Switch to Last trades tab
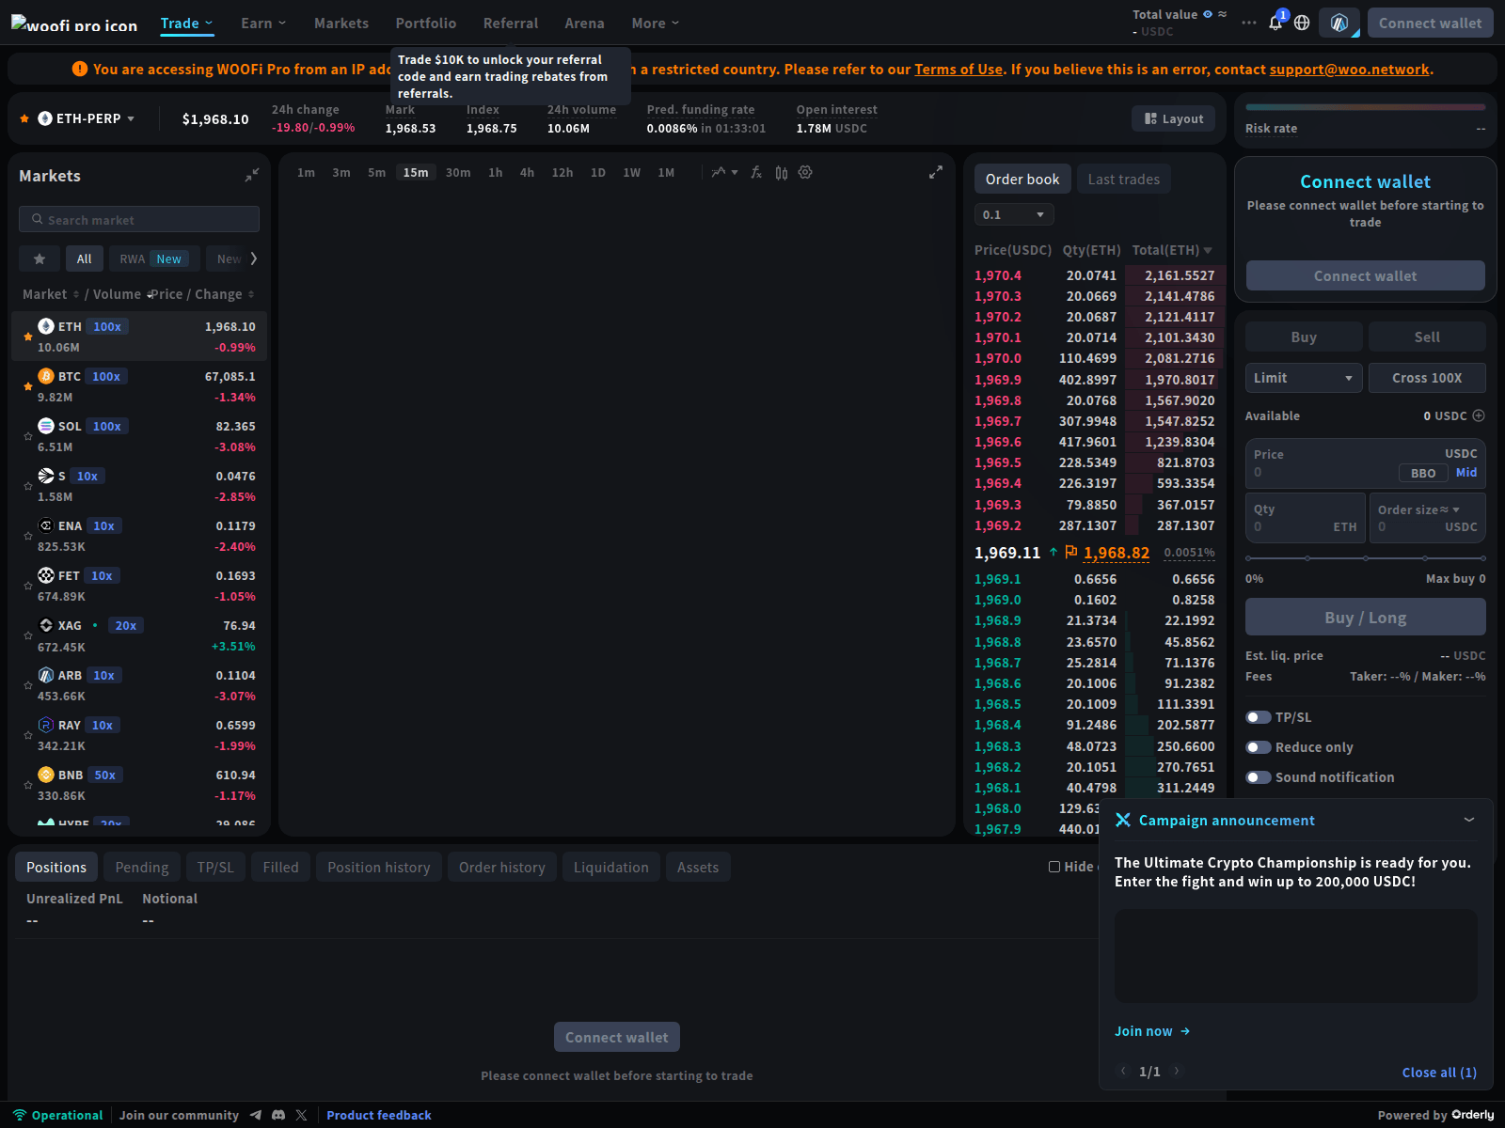 click(x=1123, y=180)
